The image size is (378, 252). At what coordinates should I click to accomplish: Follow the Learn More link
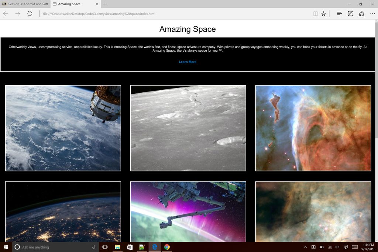pyautogui.click(x=188, y=62)
